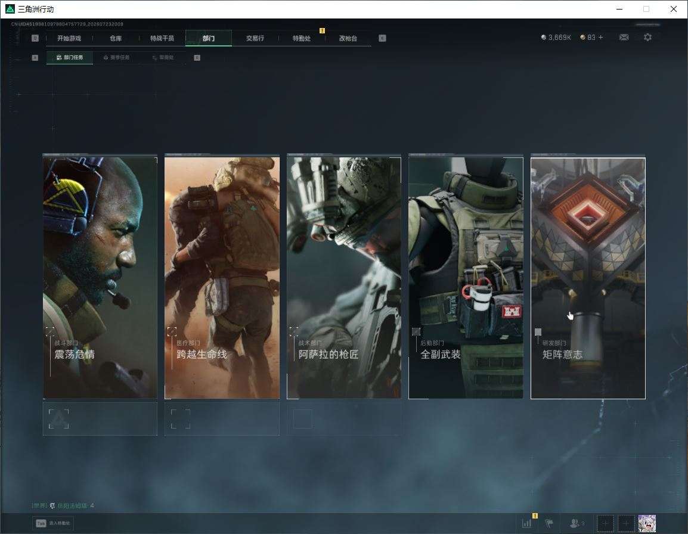
Task: Open the 矩阵意志 research department card
Action: [x=588, y=278]
